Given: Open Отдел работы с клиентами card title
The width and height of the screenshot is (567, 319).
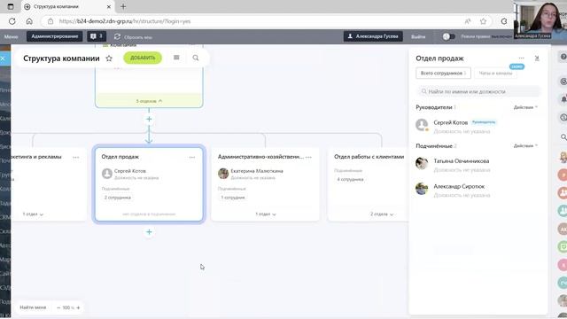Looking at the screenshot, I should click(x=369, y=157).
